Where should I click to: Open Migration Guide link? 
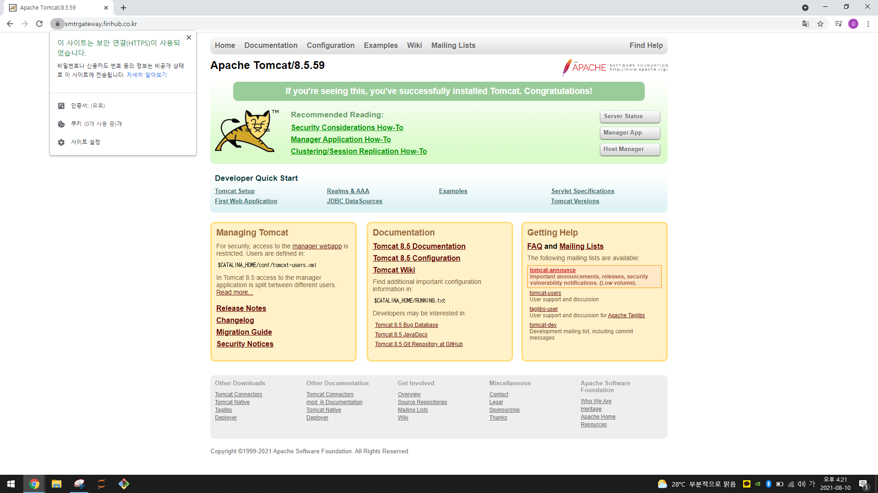coord(244,332)
